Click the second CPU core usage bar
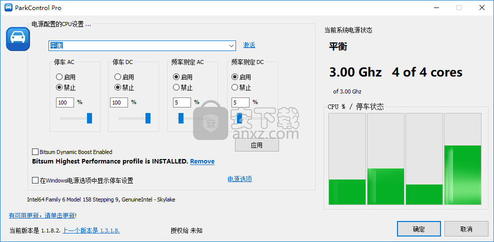494x242 pixels. pyautogui.click(x=385, y=159)
